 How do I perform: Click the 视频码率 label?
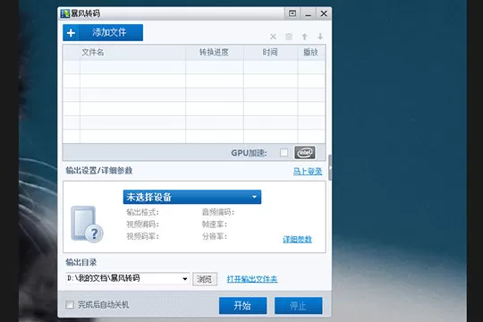(x=142, y=236)
